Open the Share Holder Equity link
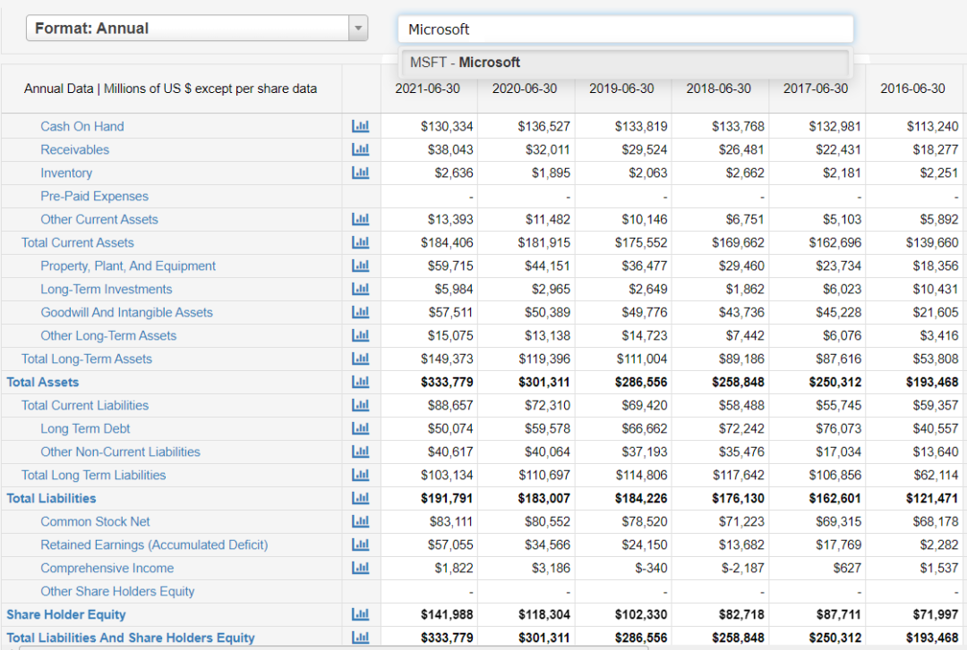Viewport: 967px width, 650px height. click(66, 614)
